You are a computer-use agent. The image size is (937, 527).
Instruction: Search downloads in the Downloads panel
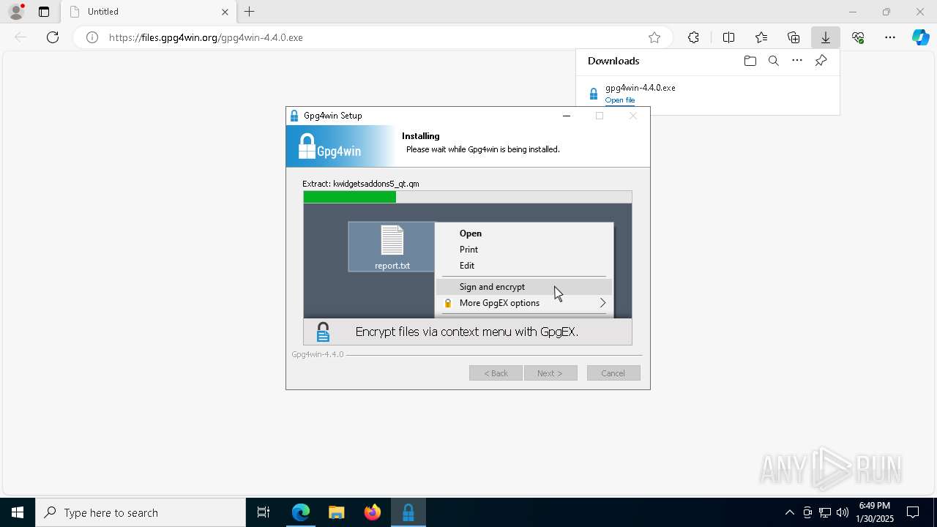pos(773,61)
